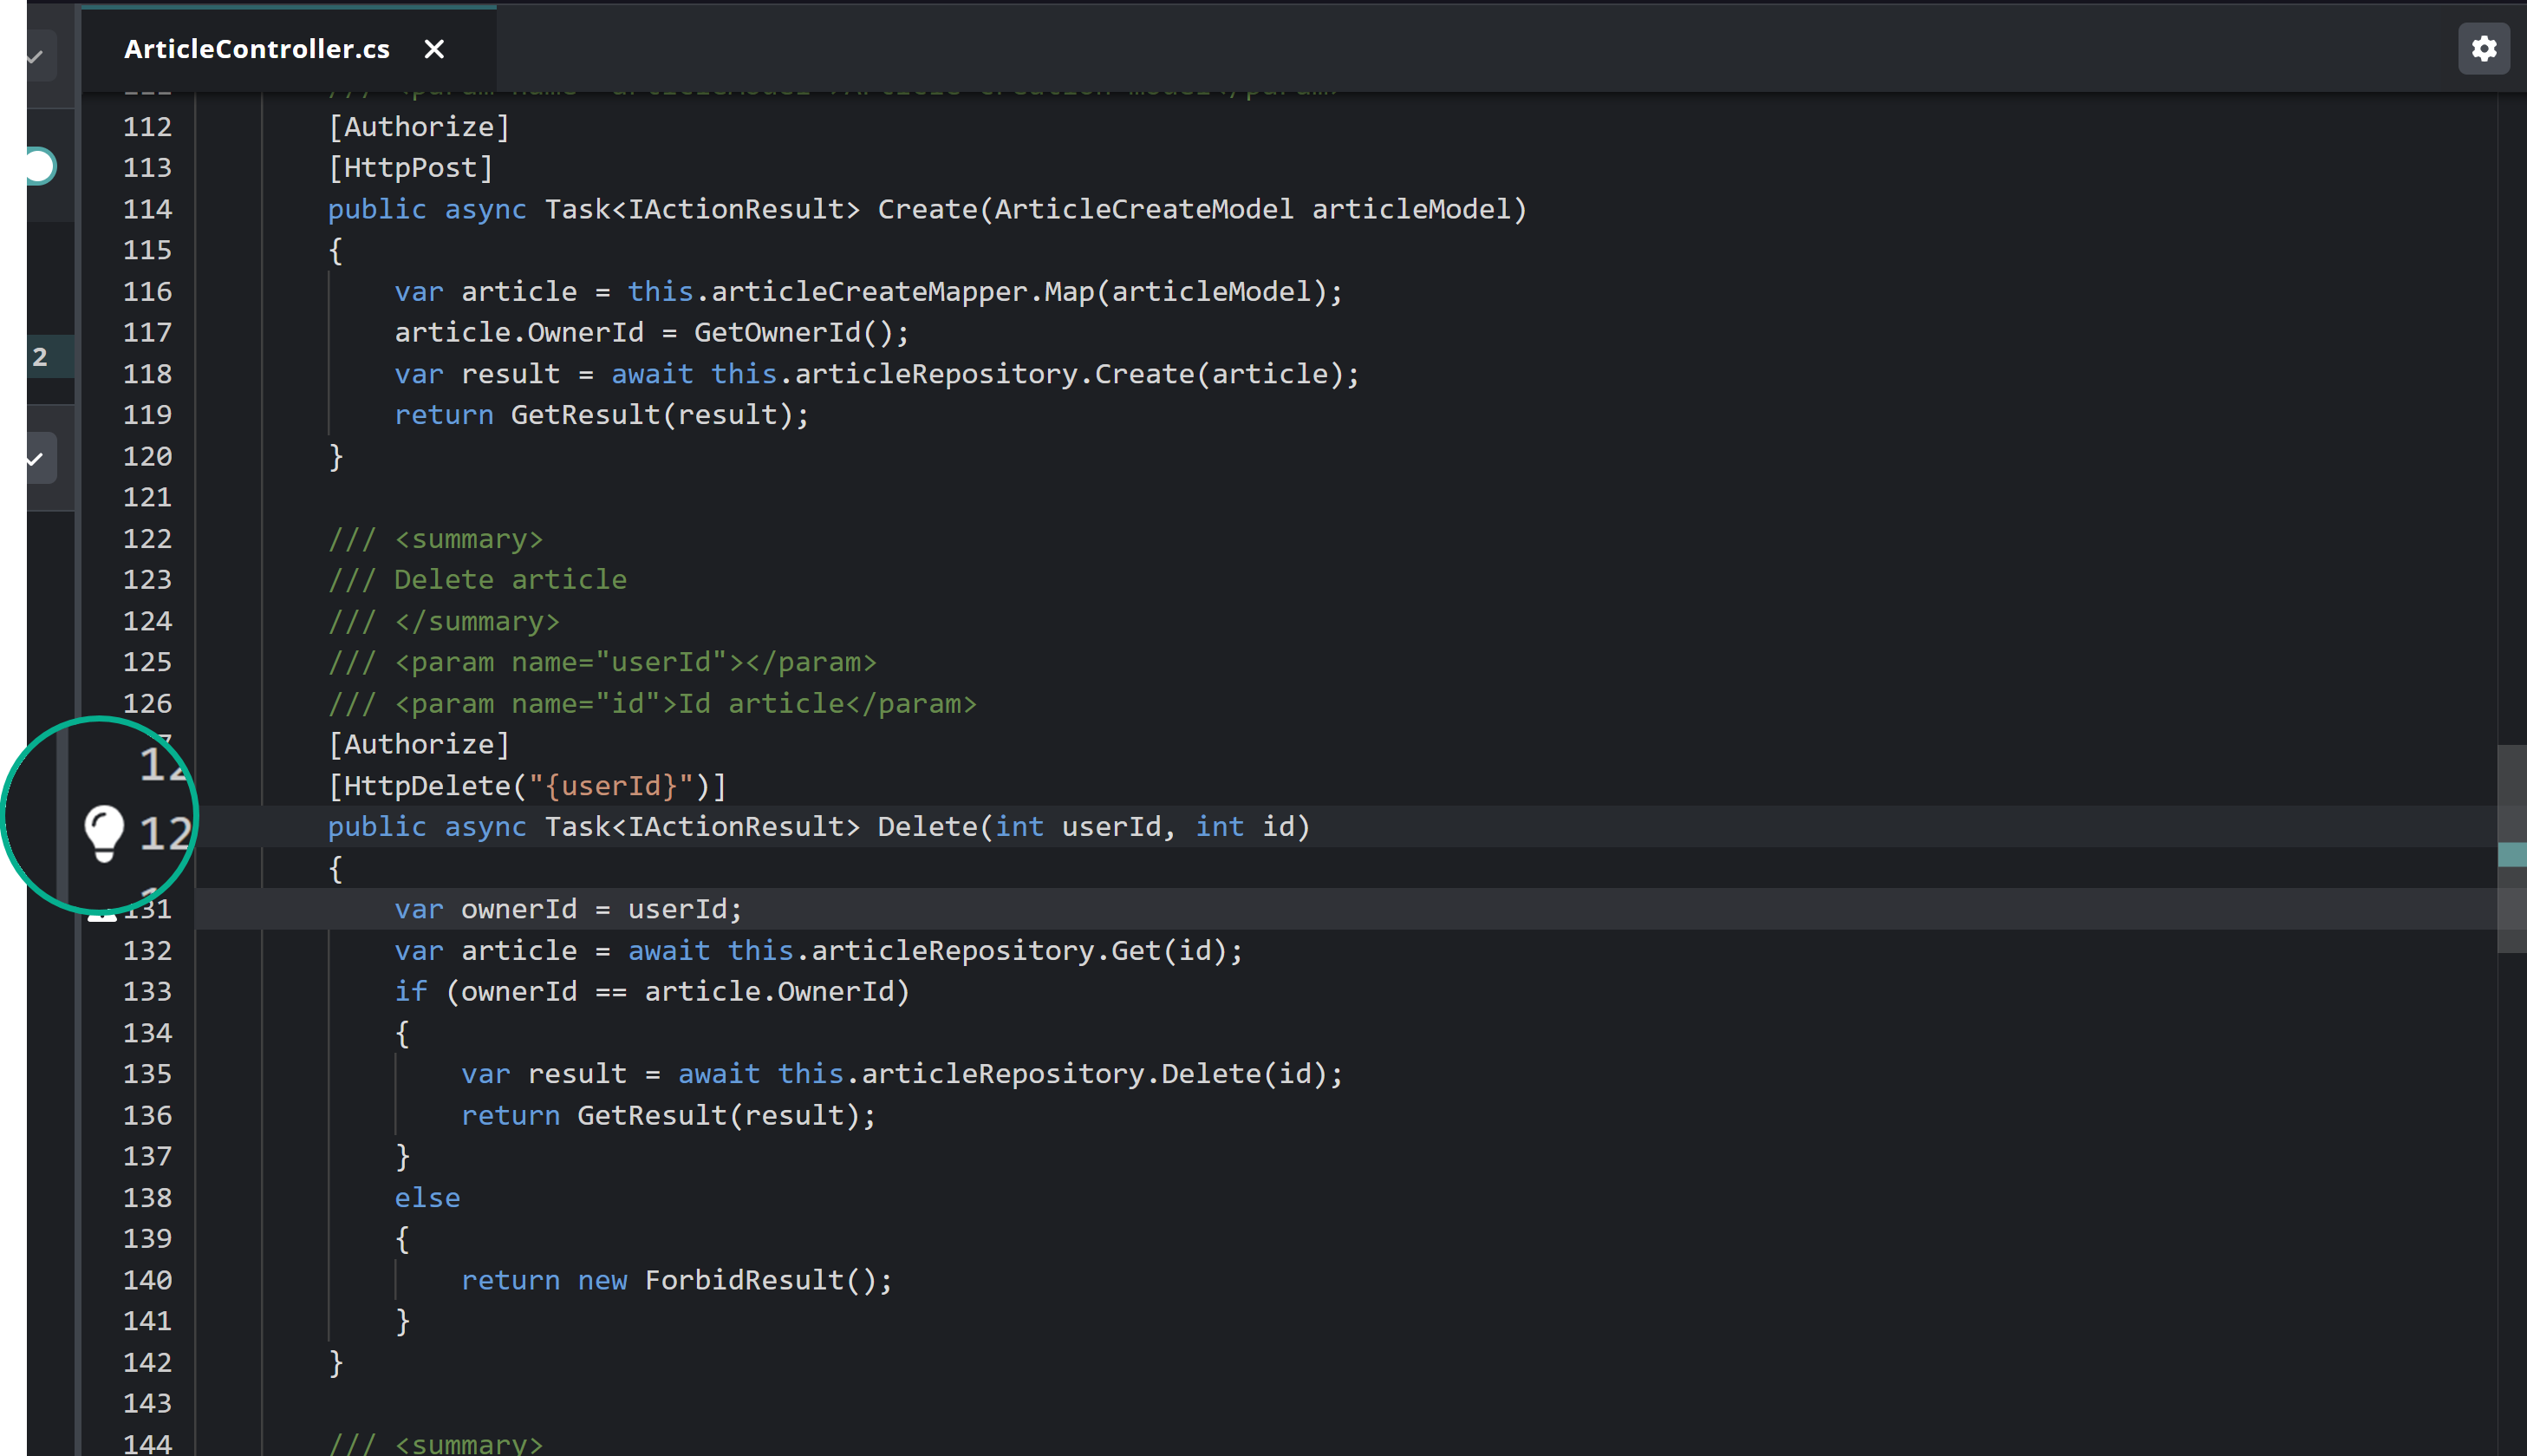Click the Create method name on line 114
The height and width of the screenshot is (1456, 2527).
(926, 209)
